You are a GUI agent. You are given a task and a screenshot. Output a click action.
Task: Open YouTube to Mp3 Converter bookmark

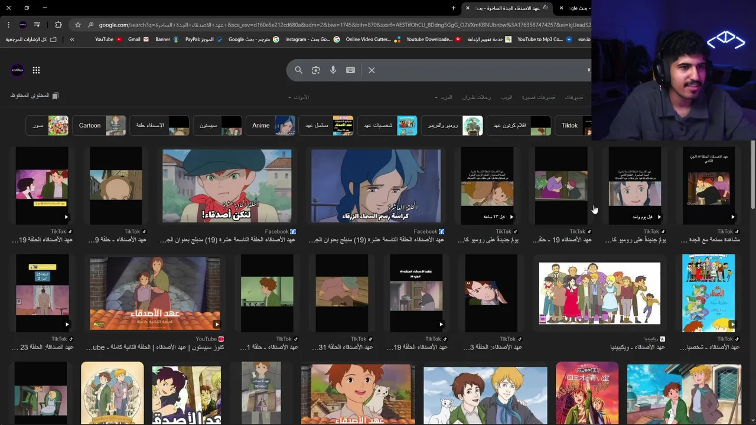pos(545,40)
